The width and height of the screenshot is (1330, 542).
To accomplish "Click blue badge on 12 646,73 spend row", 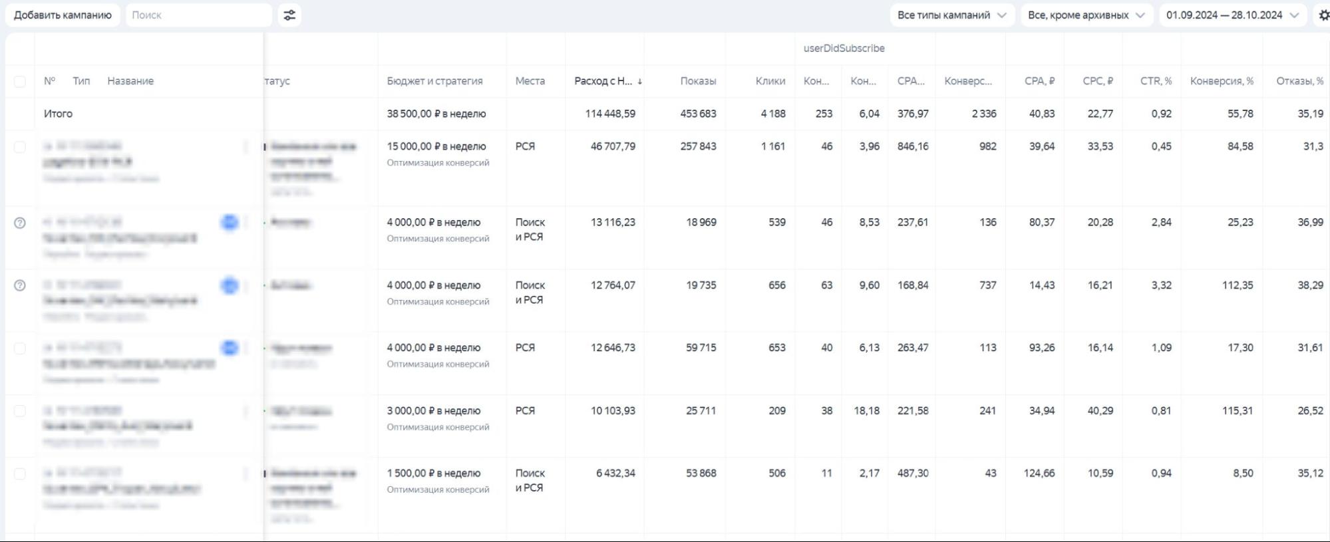I will pos(230,348).
